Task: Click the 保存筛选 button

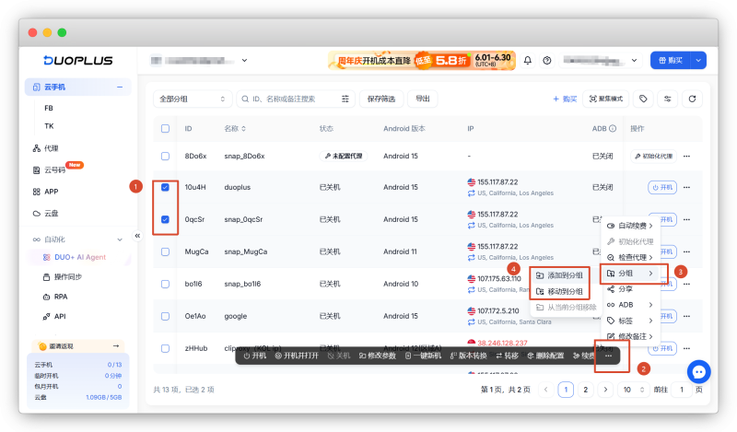Action: click(381, 99)
